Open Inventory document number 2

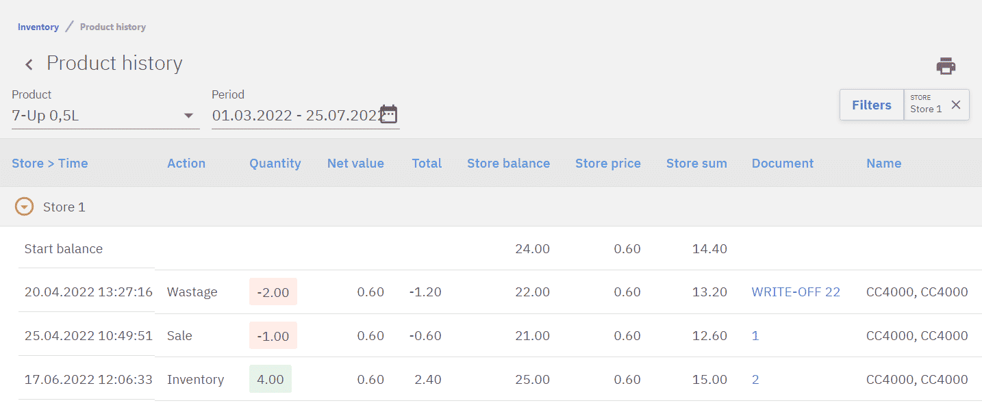[755, 380]
